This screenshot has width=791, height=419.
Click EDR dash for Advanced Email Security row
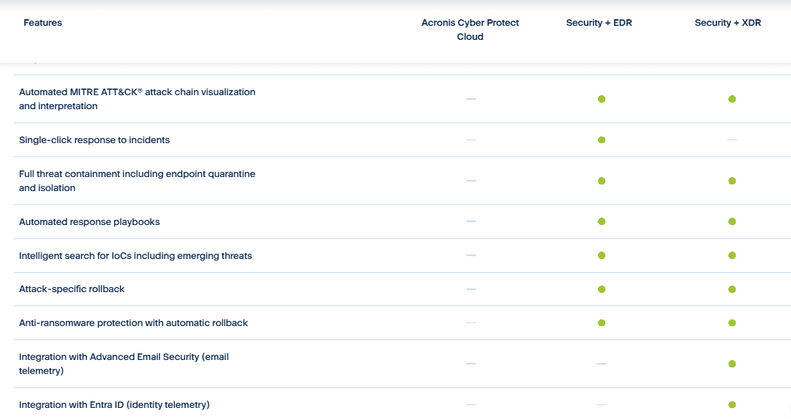[x=602, y=364]
